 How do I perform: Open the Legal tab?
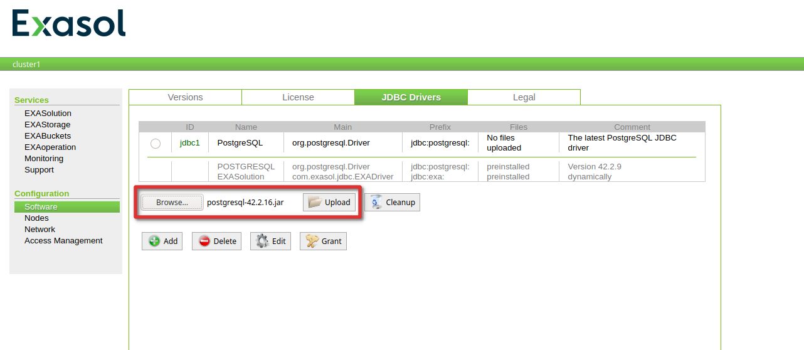coord(524,97)
